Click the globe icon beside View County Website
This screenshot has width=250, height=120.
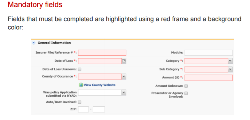(81, 85)
